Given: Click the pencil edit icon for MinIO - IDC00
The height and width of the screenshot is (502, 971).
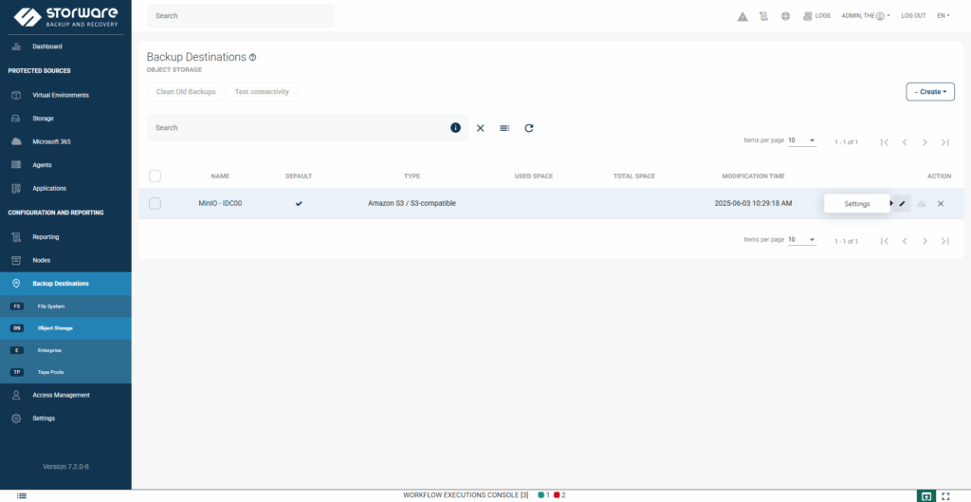Looking at the screenshot, I should click(903, 203).
